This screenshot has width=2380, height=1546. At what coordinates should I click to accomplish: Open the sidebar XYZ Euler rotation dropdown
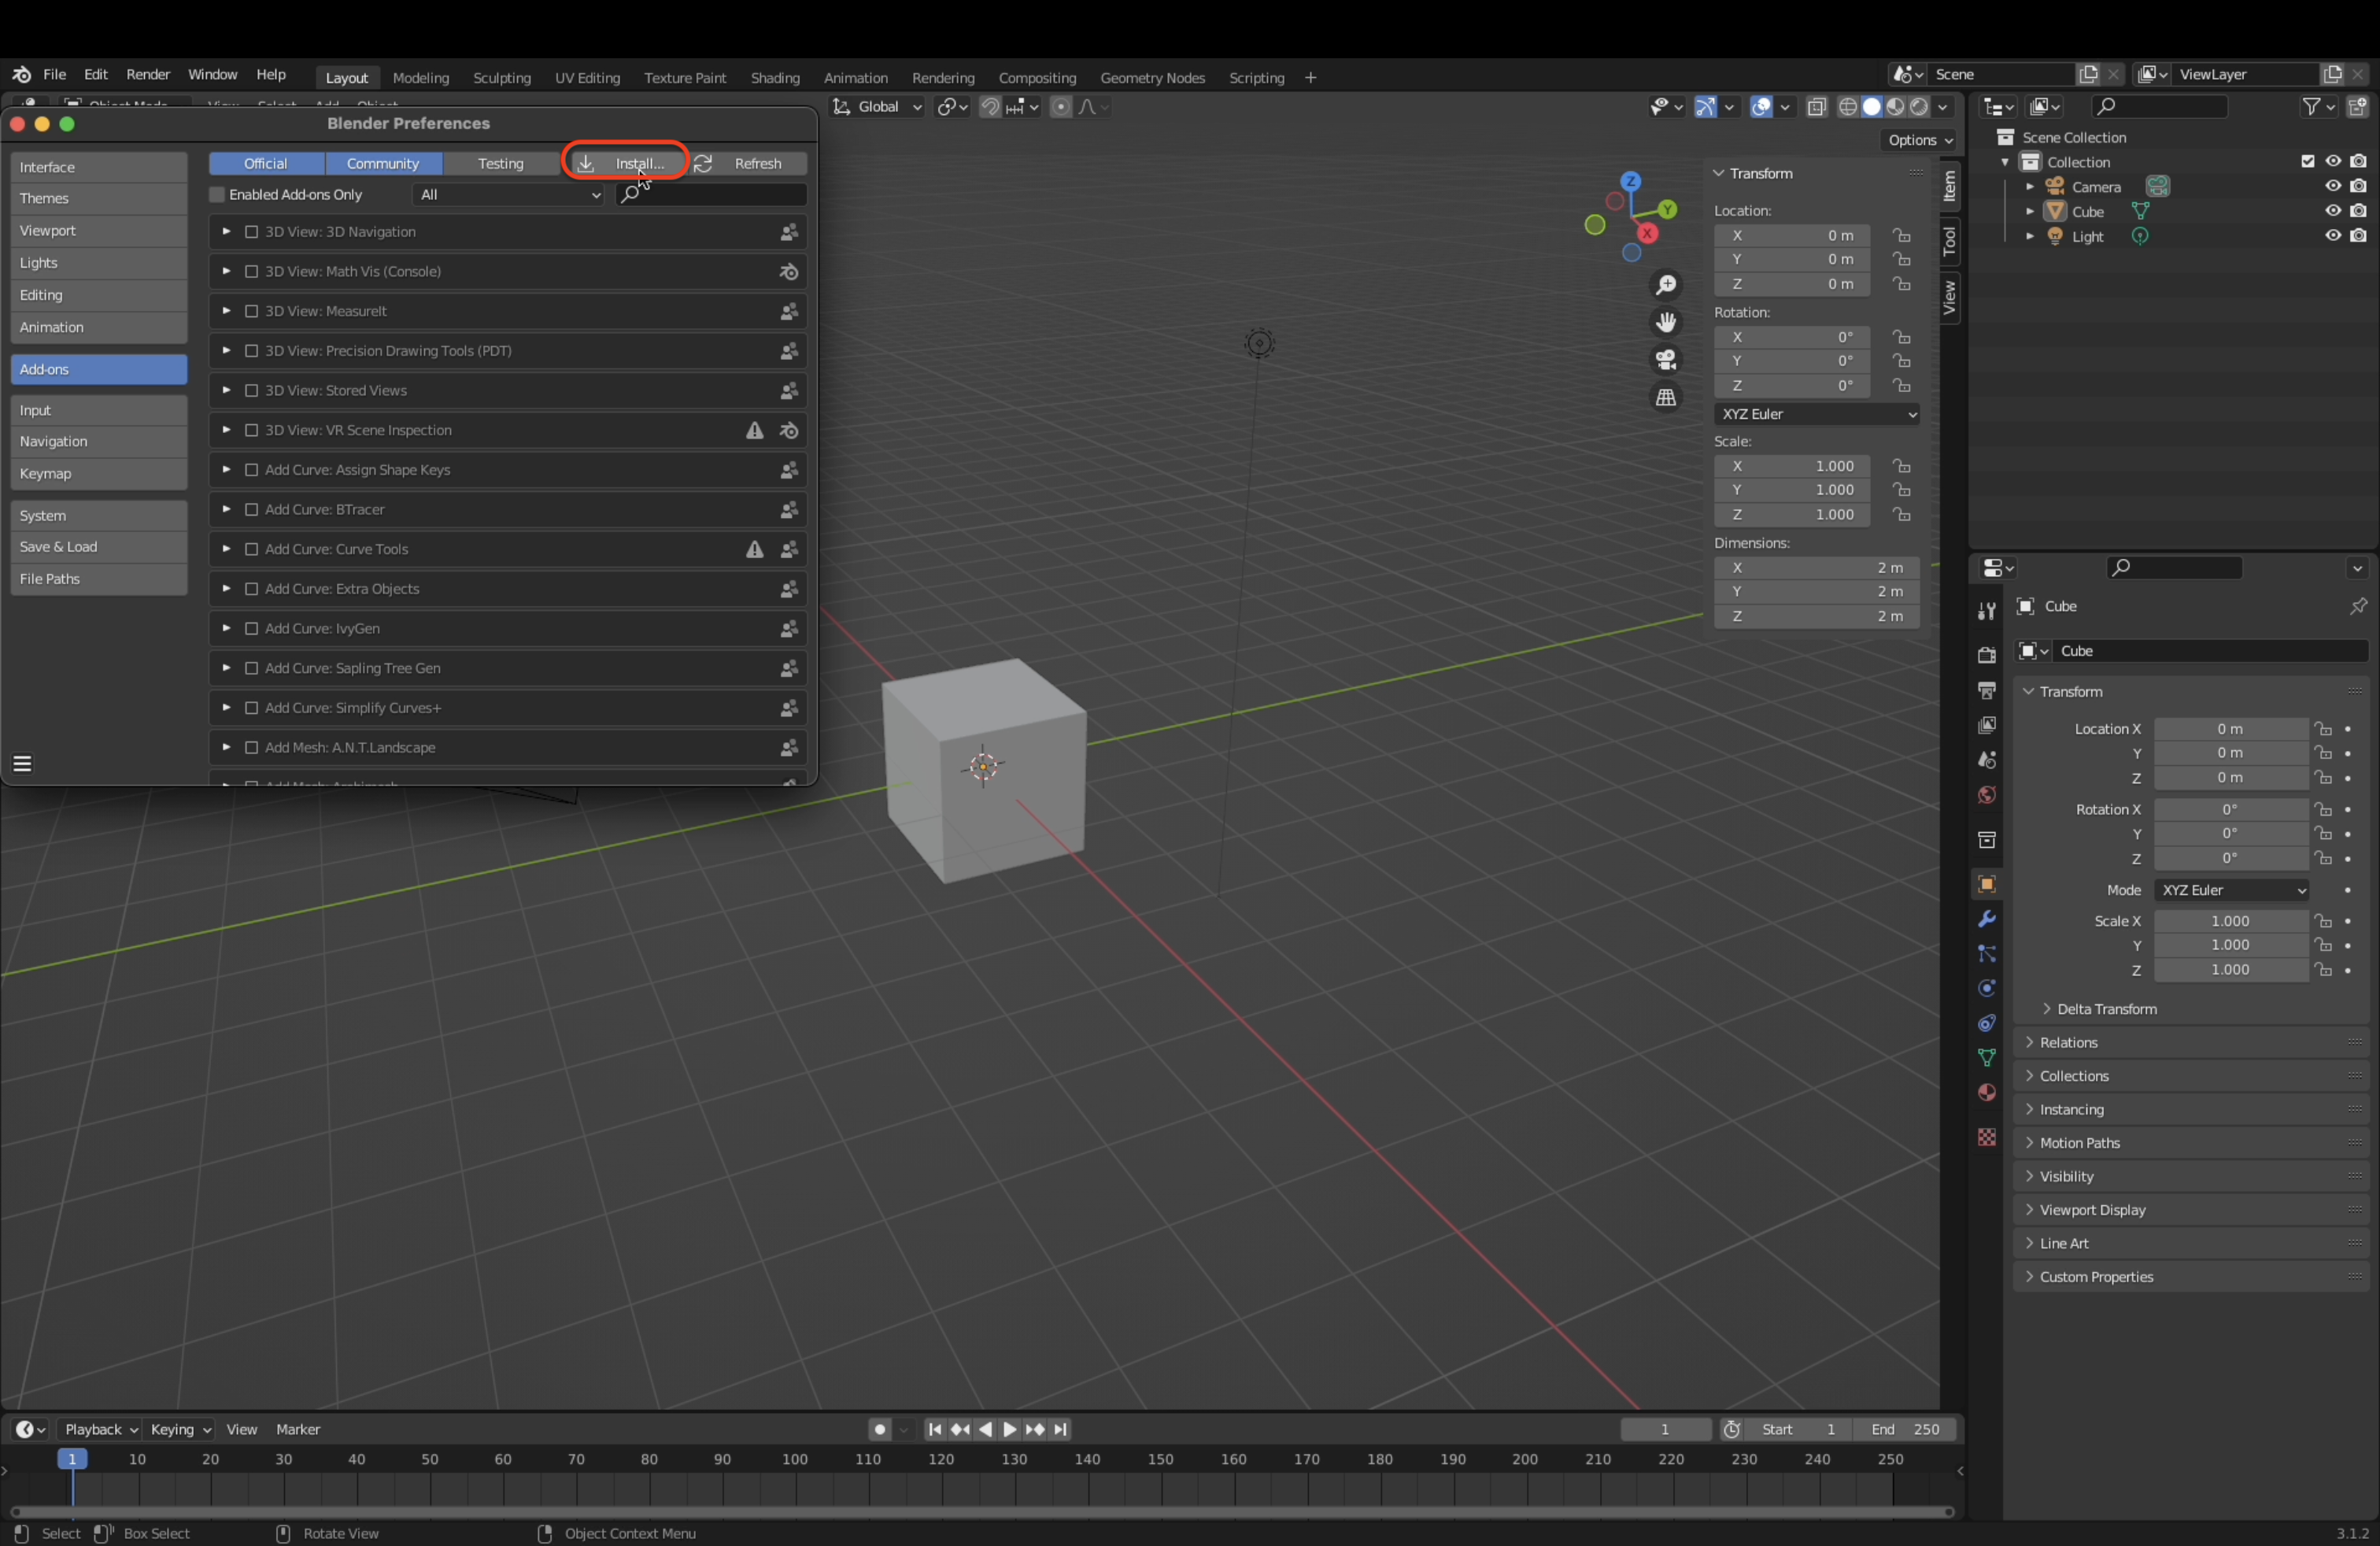click(1816, 414)
